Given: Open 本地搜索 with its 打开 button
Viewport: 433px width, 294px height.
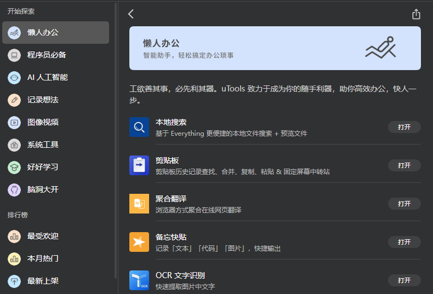Looking at the screenshot, I should (404, 127).
